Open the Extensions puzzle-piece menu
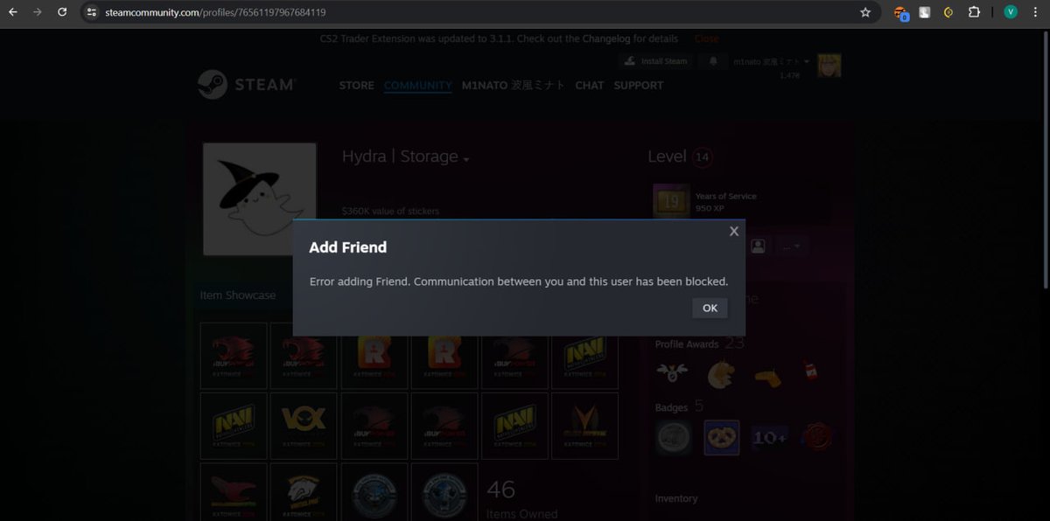Viewport: 1050px width, 521px height. [974, 12]
